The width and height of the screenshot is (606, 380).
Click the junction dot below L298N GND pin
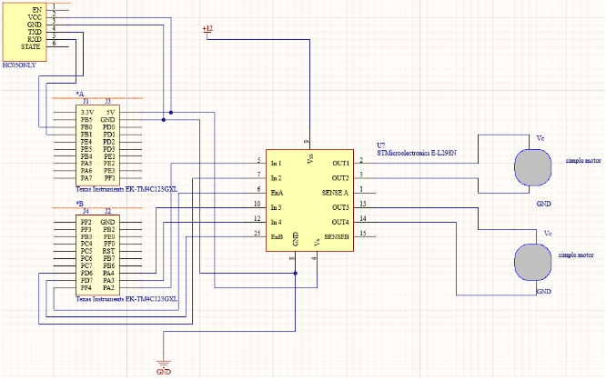point(294,275)
